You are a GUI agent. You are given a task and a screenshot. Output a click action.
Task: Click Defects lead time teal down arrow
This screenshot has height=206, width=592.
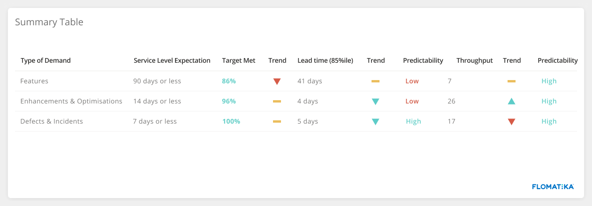[x=375, y=122]
